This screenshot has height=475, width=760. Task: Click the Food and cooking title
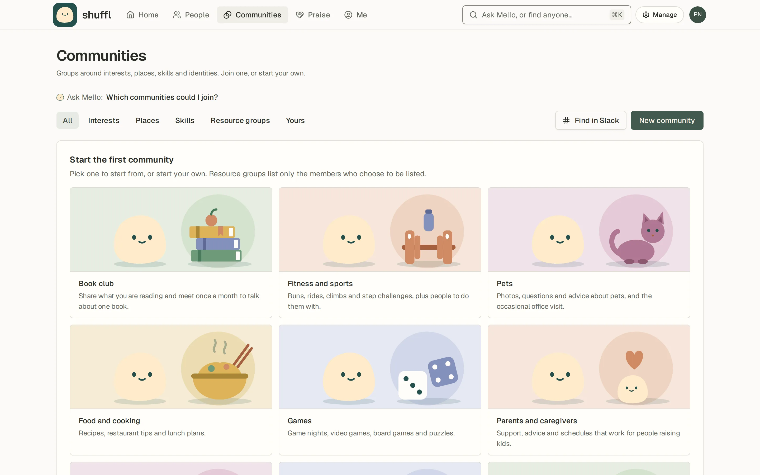[x=109, y=421]
